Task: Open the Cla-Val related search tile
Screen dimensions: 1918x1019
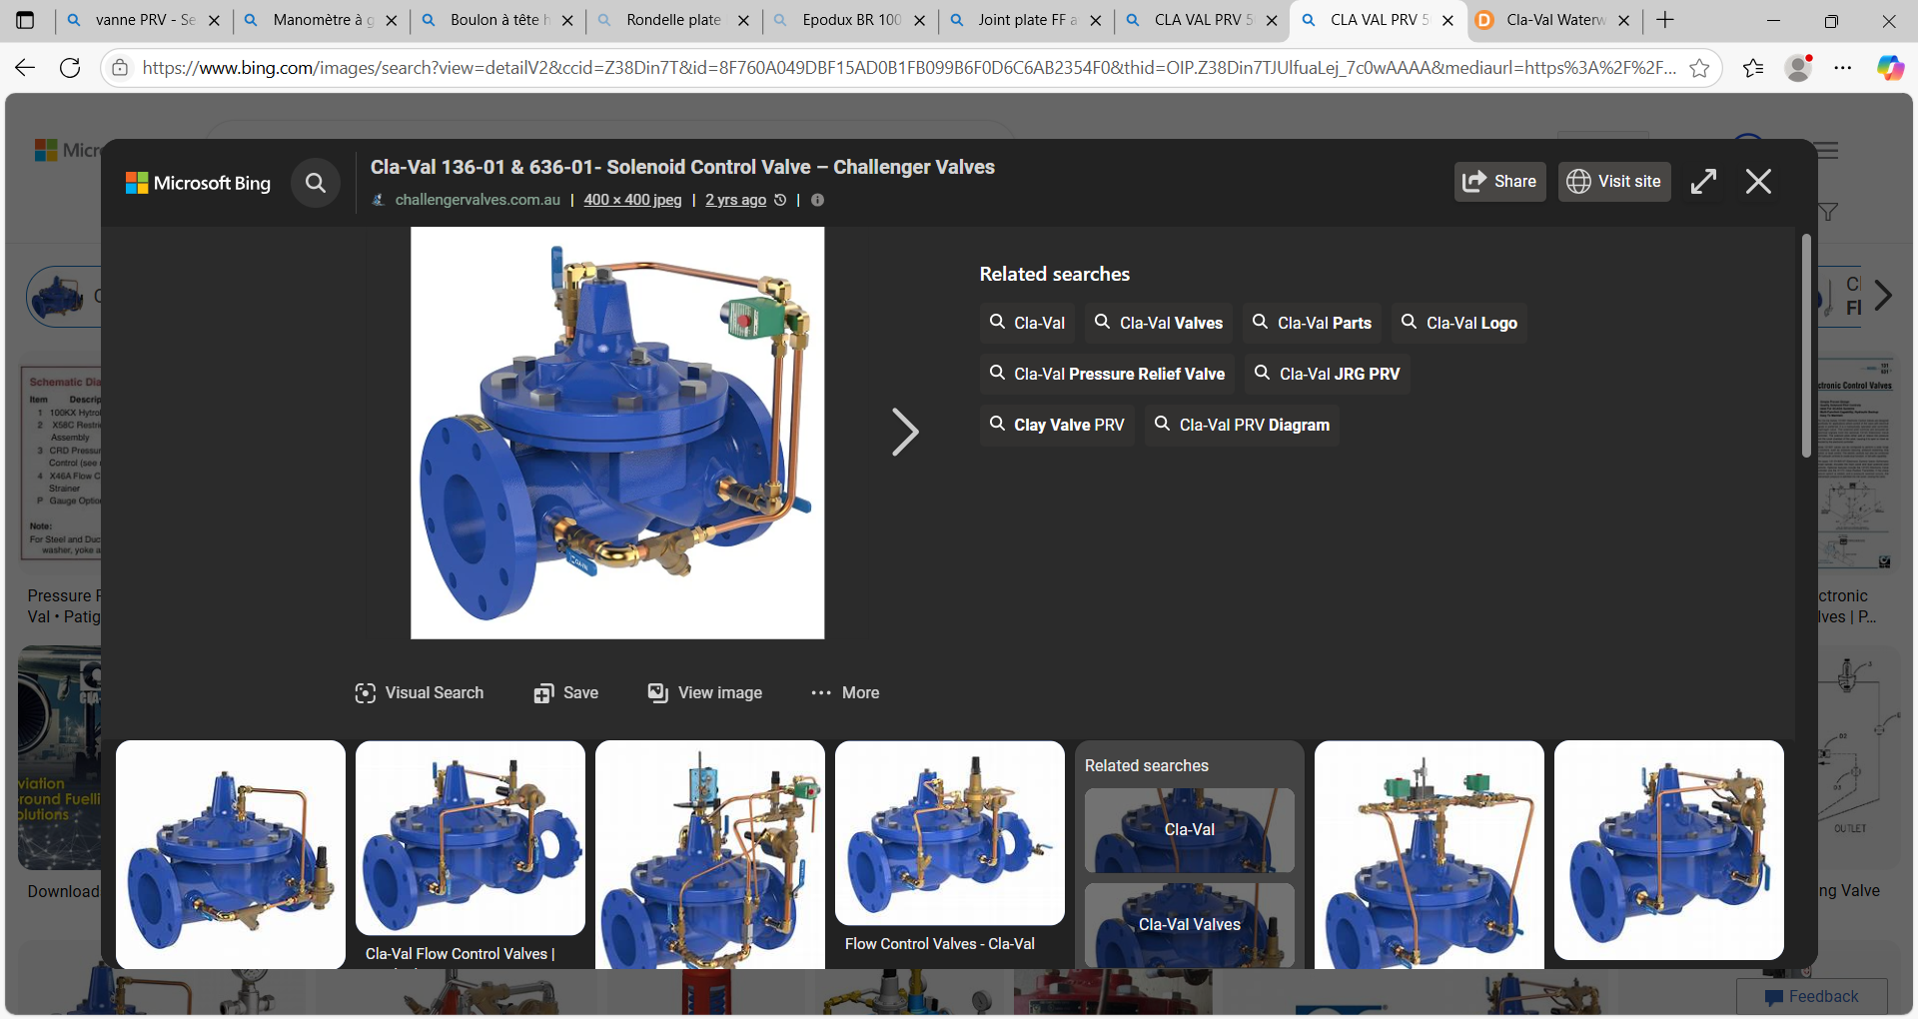Action: tap(1190, 830)
